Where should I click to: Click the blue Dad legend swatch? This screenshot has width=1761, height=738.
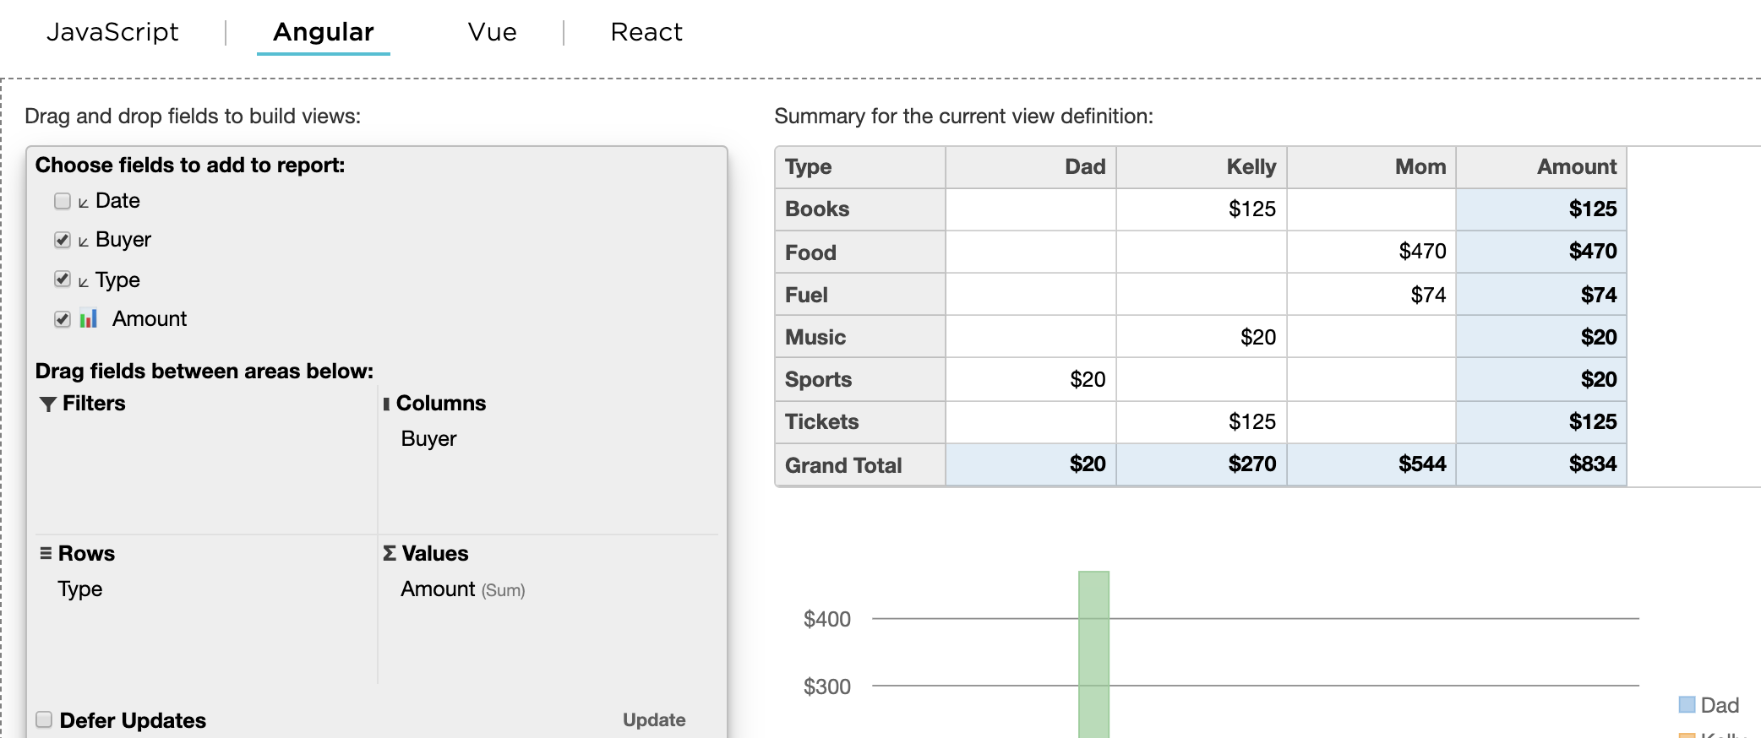point(1687,705)
